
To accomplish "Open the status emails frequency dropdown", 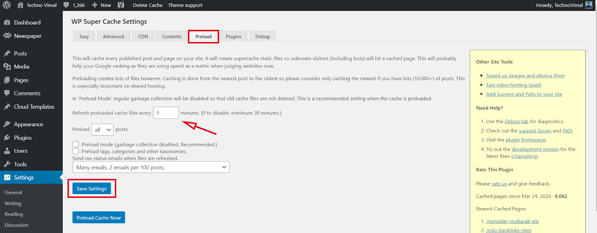I will pos(151,167).
